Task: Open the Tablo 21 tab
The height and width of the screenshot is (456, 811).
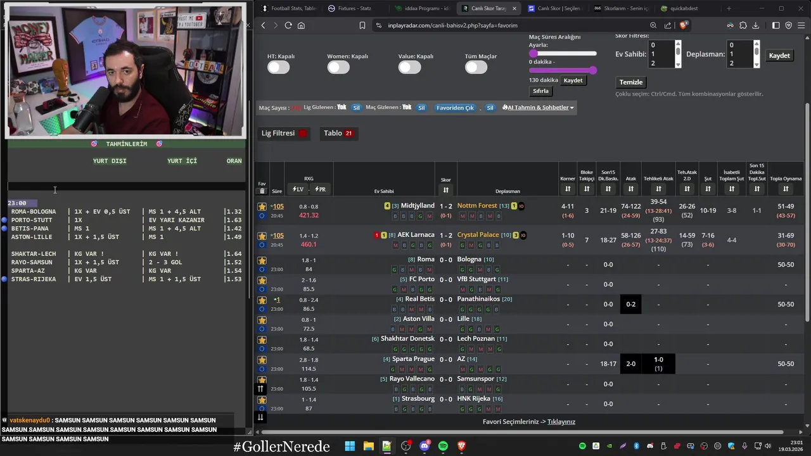Action: point(339,134)
